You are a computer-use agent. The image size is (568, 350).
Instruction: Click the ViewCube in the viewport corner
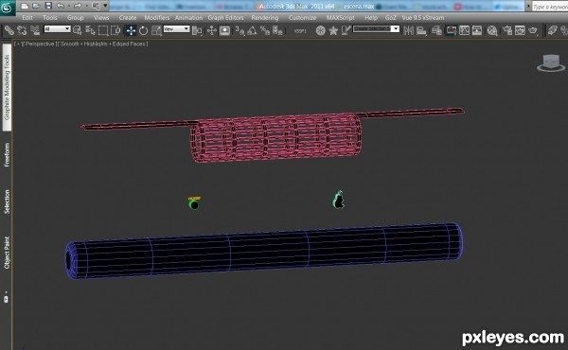551,63
